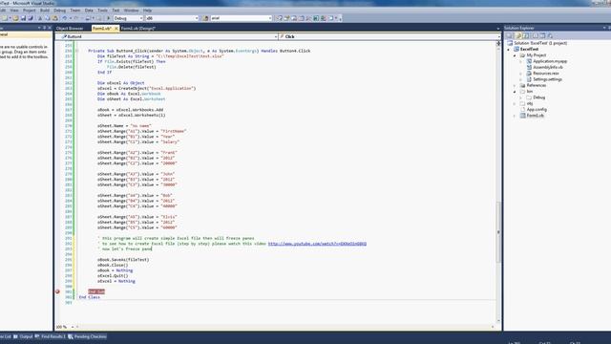Expand the Debug folder under bin
Screen dimensions: 611x344
point(520,97)
